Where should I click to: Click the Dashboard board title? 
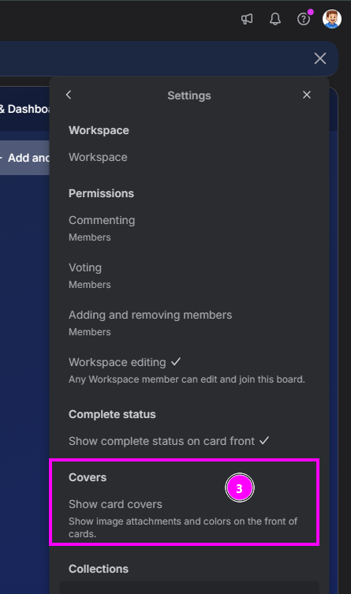[x=25, y=109]
